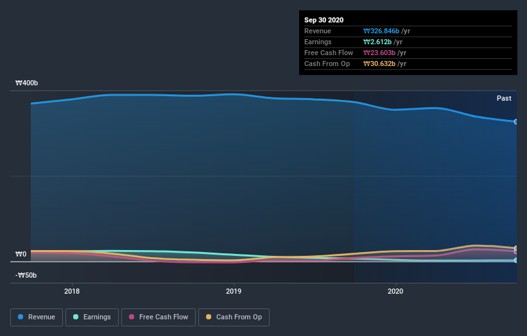
Task: Click the ₩2.612b earnings value
Action: point(377,42)
